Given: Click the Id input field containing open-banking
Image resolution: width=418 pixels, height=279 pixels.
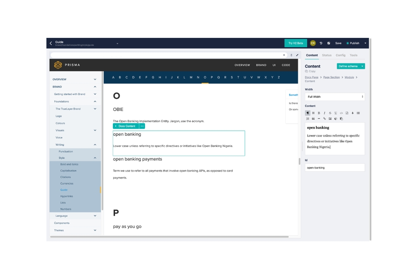Looking at the screenshot, I should (335, 167).
